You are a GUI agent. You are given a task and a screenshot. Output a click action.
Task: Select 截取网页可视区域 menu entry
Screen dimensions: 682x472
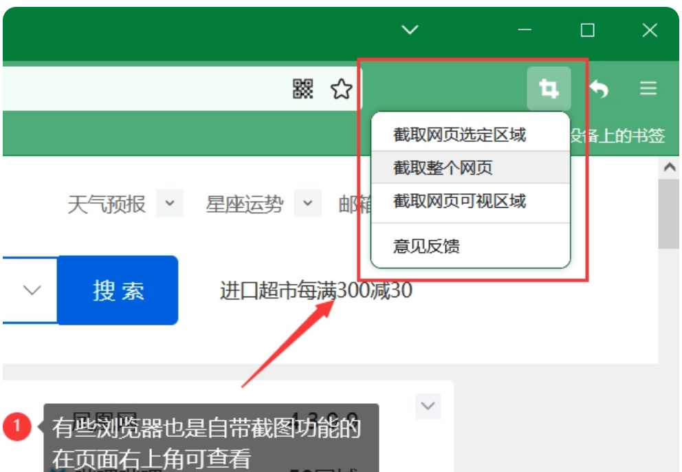pyautogui.click(x=459, y=201)
